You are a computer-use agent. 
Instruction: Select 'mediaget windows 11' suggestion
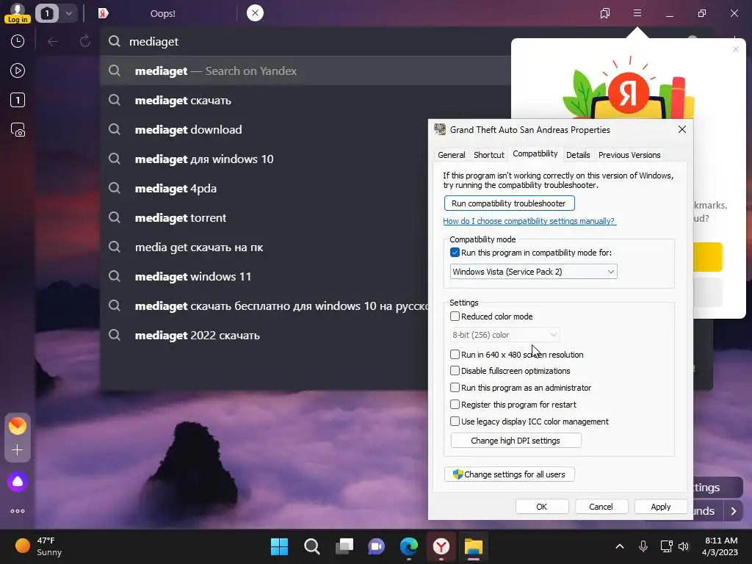click(264, 277)
